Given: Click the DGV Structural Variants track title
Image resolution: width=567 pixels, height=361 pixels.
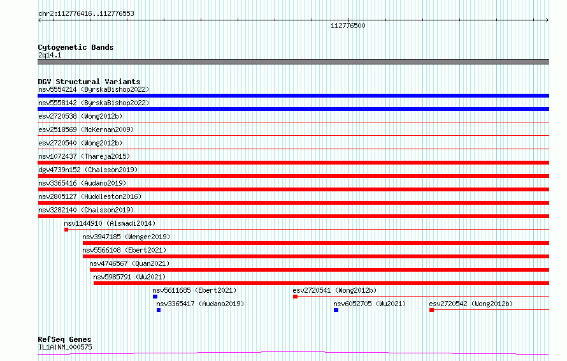Looking at the screenshot, I should point(89,82).
